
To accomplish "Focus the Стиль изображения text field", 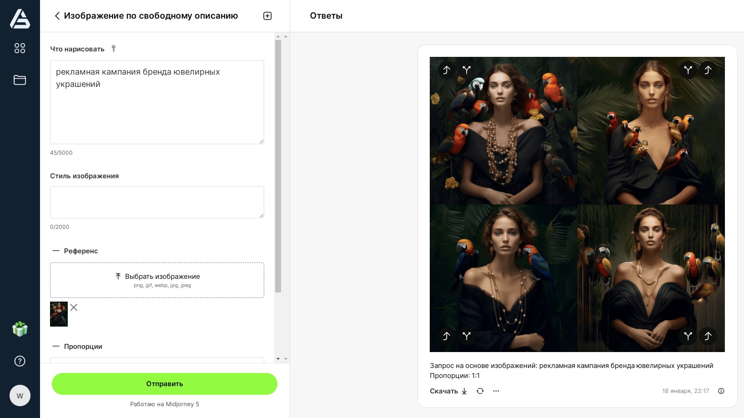I will click(157, 202).
